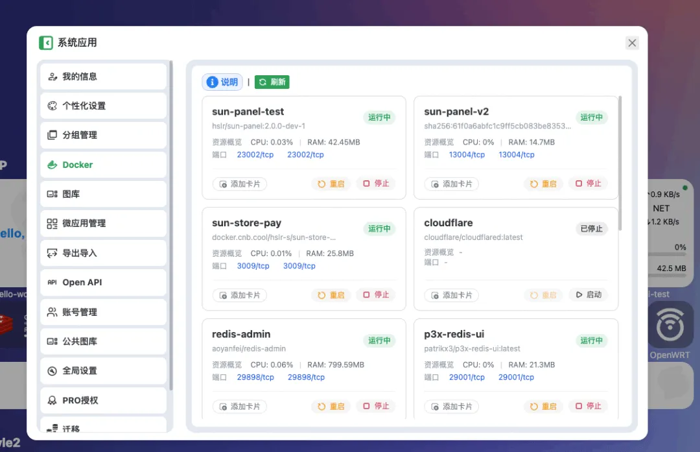700x452 pixels.
Task: Click image name patrikx3/p3x-redis-ui:latest
Action: pyautogui.click(x=472, y=348)
